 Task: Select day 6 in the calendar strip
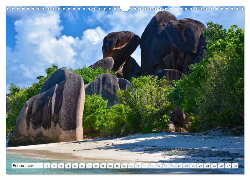pyautogui.click(x=82, y=166)
